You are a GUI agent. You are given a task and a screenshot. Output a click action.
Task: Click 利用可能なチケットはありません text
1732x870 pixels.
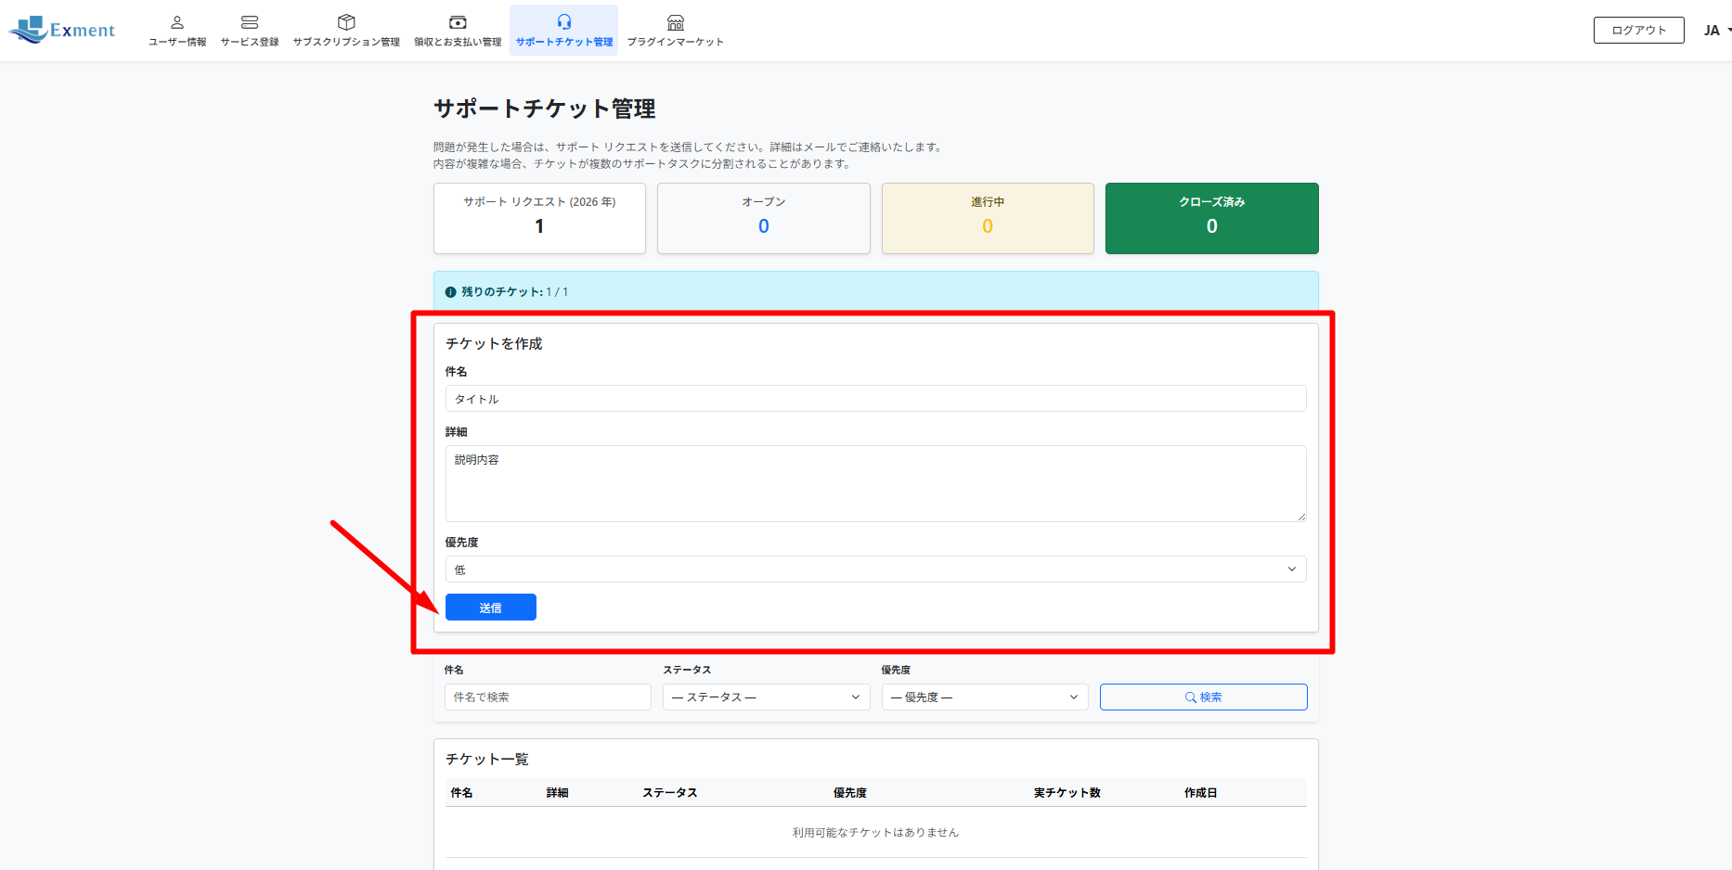tap(876, 833)
